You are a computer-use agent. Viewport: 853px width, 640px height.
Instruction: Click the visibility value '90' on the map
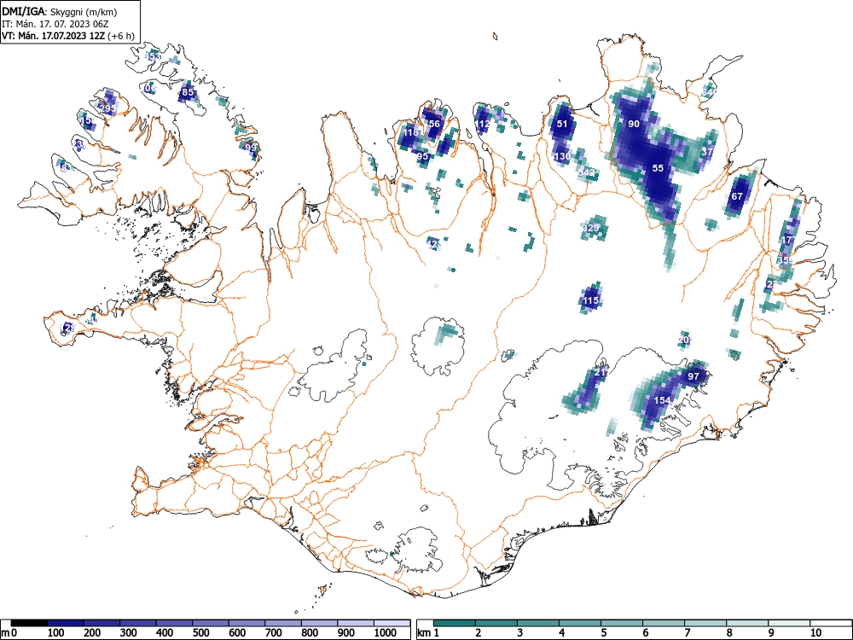coord(634,124)
